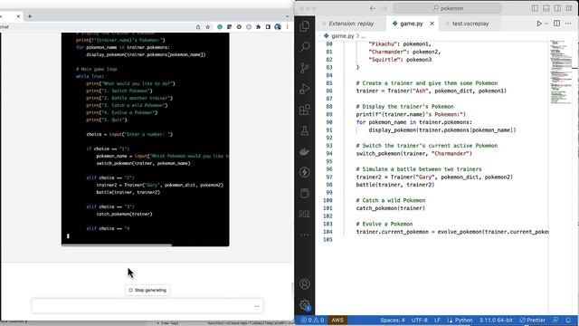Open the Manage gear in VS Code

point(305,305)
